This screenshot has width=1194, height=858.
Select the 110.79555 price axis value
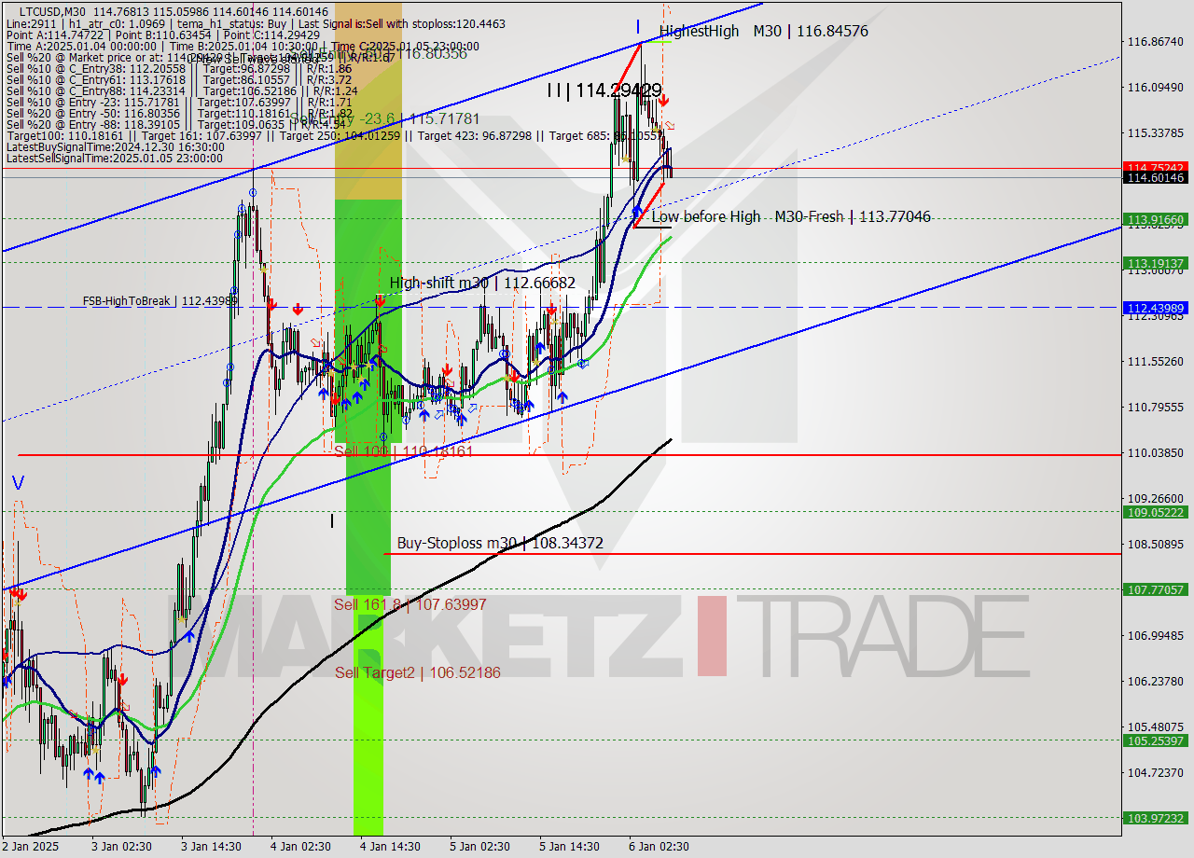click(1156, 408)
